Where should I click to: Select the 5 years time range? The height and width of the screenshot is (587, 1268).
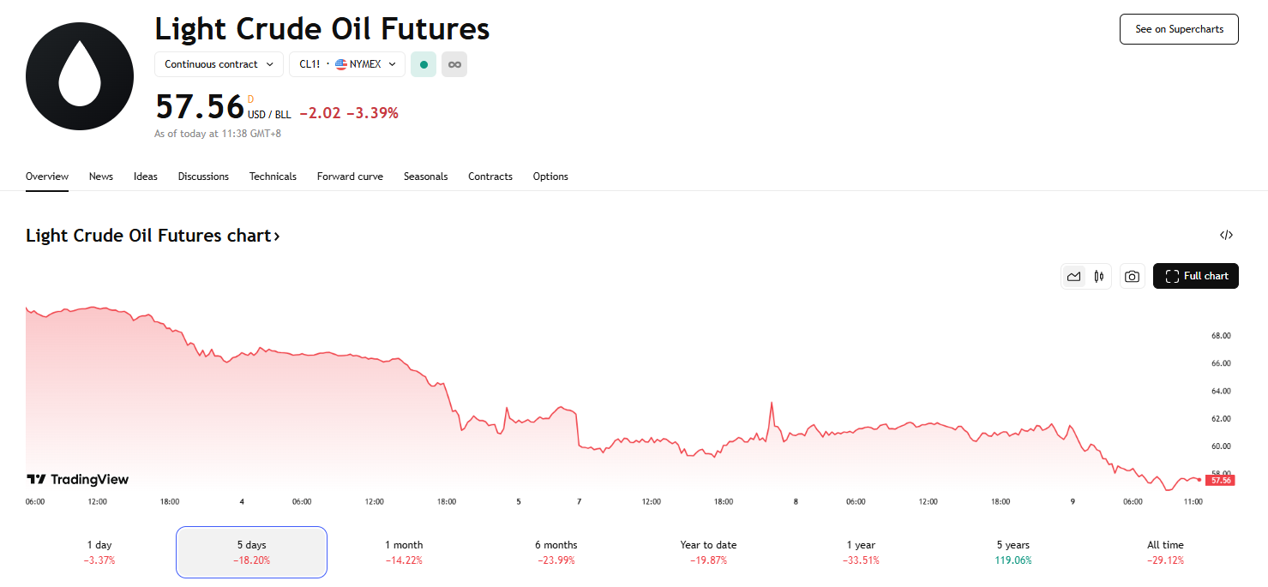click(x=1013, y=552)
